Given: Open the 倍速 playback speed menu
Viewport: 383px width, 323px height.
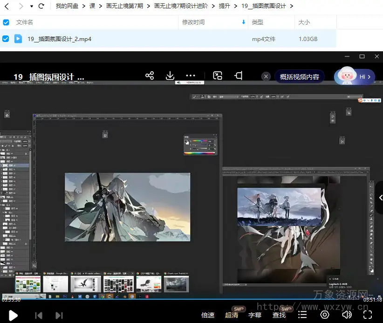Looking at the screenshot, I should pos(208,315).
